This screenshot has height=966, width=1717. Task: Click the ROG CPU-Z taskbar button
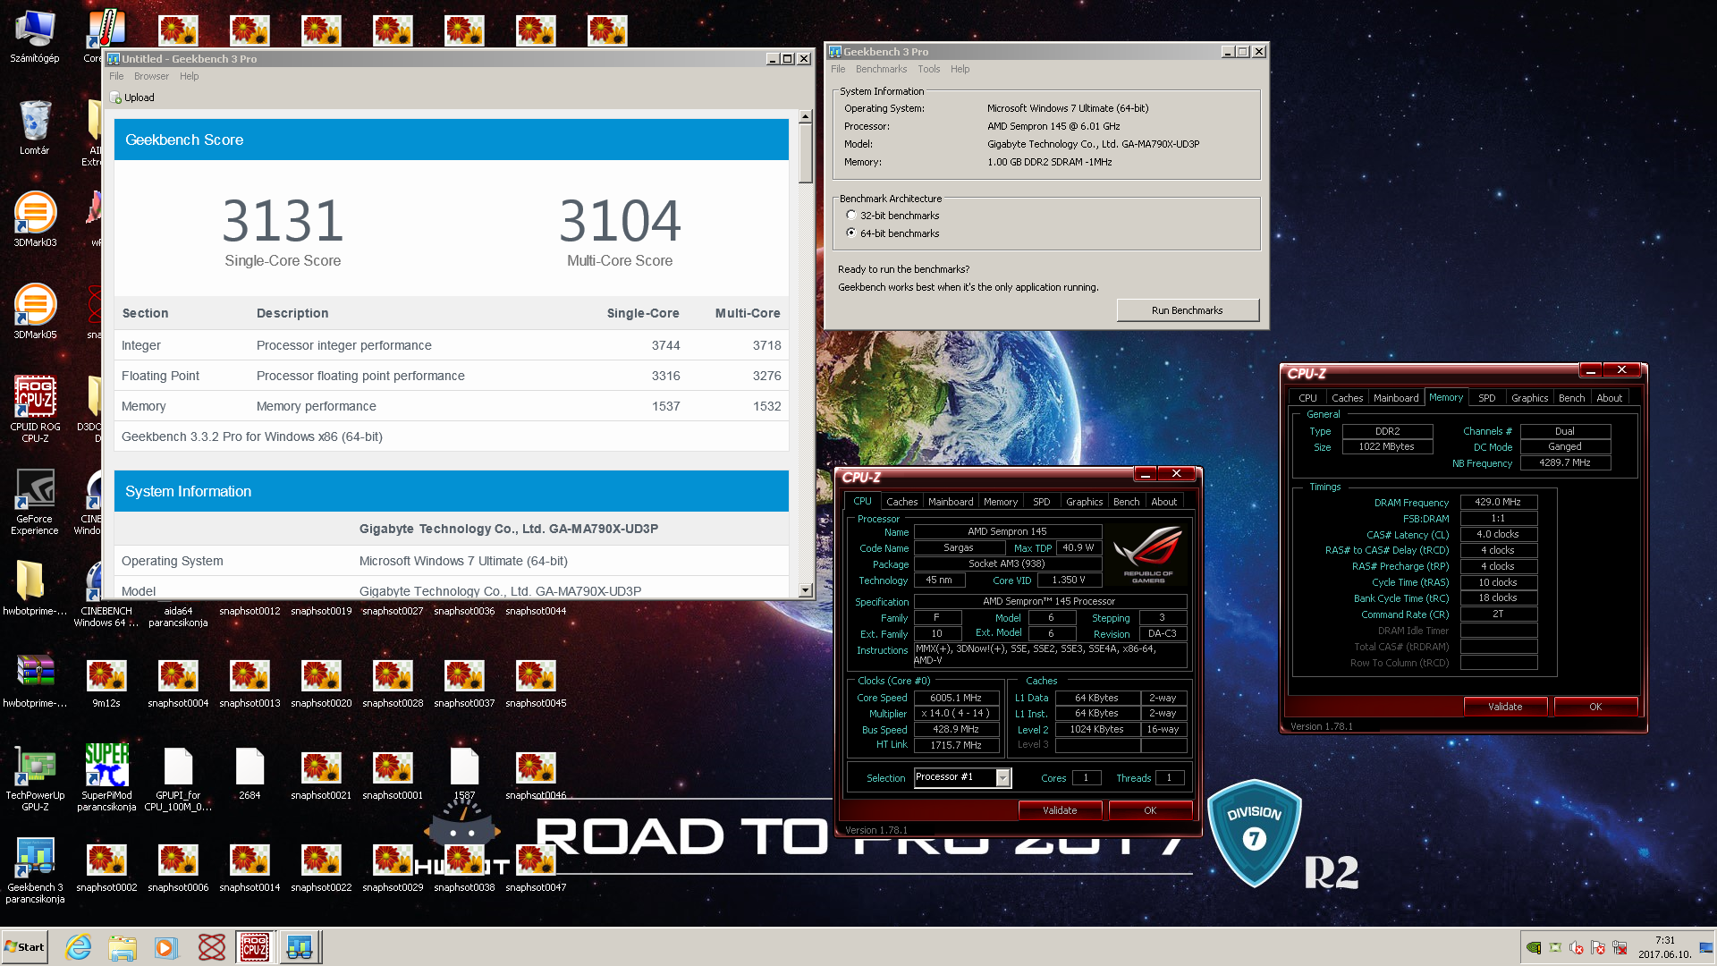[x=255, y=947]
